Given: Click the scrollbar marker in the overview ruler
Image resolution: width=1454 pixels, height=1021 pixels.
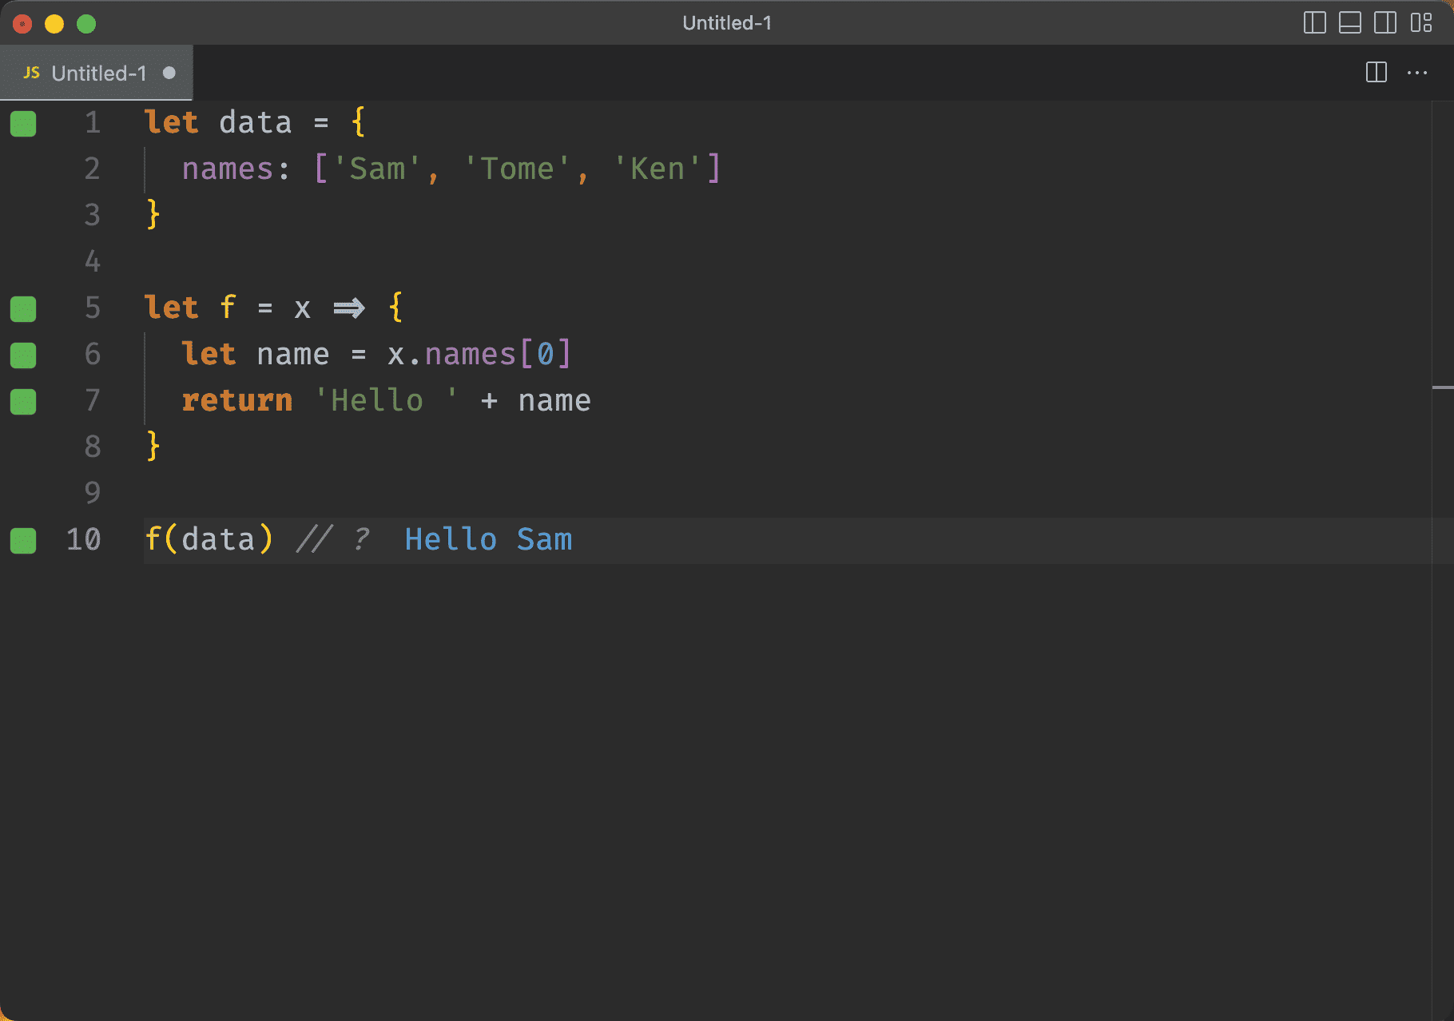Looking at the screenshot, I should [x=1442, y=387].
